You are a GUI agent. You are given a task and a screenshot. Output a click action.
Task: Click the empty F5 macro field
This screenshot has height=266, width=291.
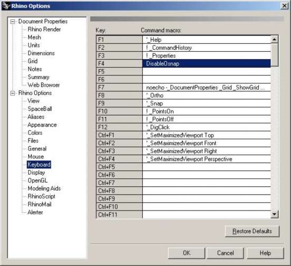click(x=207, y=72)
